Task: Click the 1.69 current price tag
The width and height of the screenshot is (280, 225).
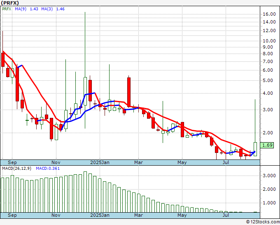Action: point(267,145)
